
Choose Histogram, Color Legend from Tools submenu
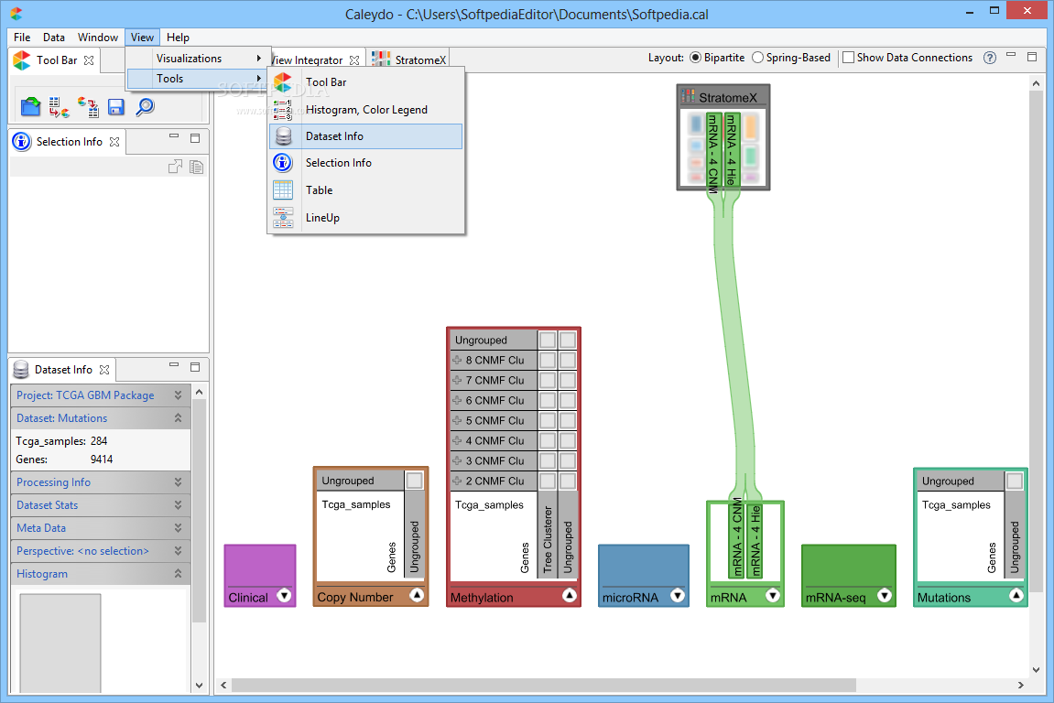click(x=366, y=110)
